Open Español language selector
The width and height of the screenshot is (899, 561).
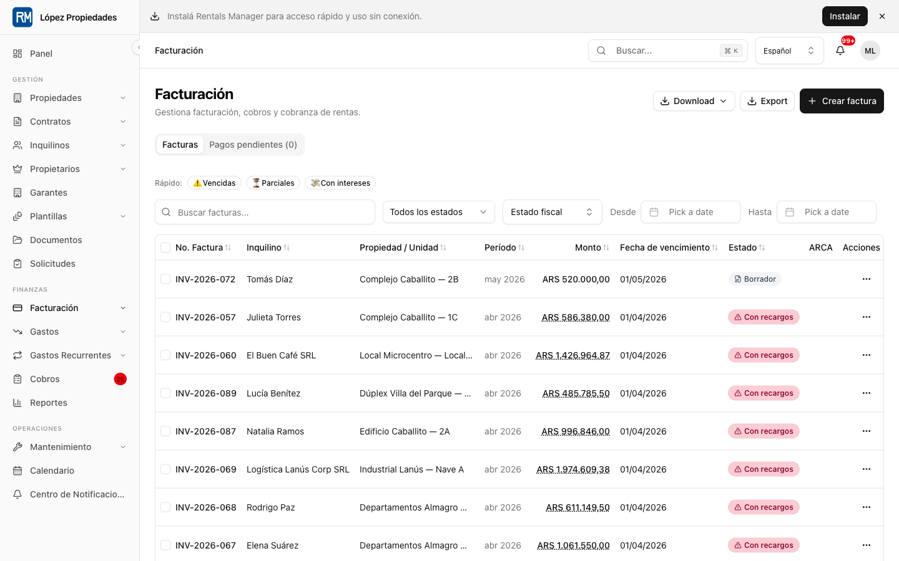pyautogui.click(x=790, y=50)
